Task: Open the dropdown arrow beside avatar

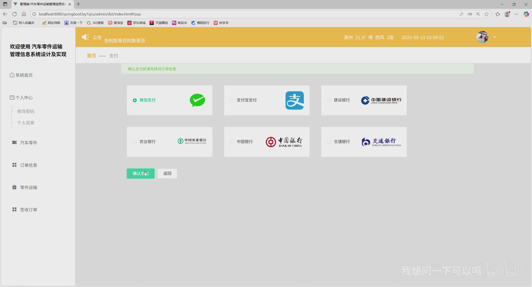Action: point(495,37)
